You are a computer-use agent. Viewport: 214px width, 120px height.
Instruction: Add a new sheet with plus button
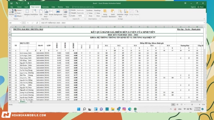click(x=31, y=102)
